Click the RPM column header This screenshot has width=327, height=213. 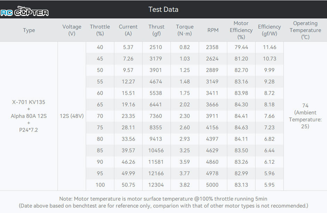pyautogui.click(x=213, y=30)
